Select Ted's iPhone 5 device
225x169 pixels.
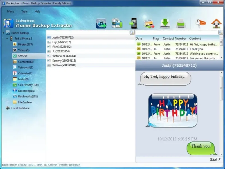click(x=23, y=39)
